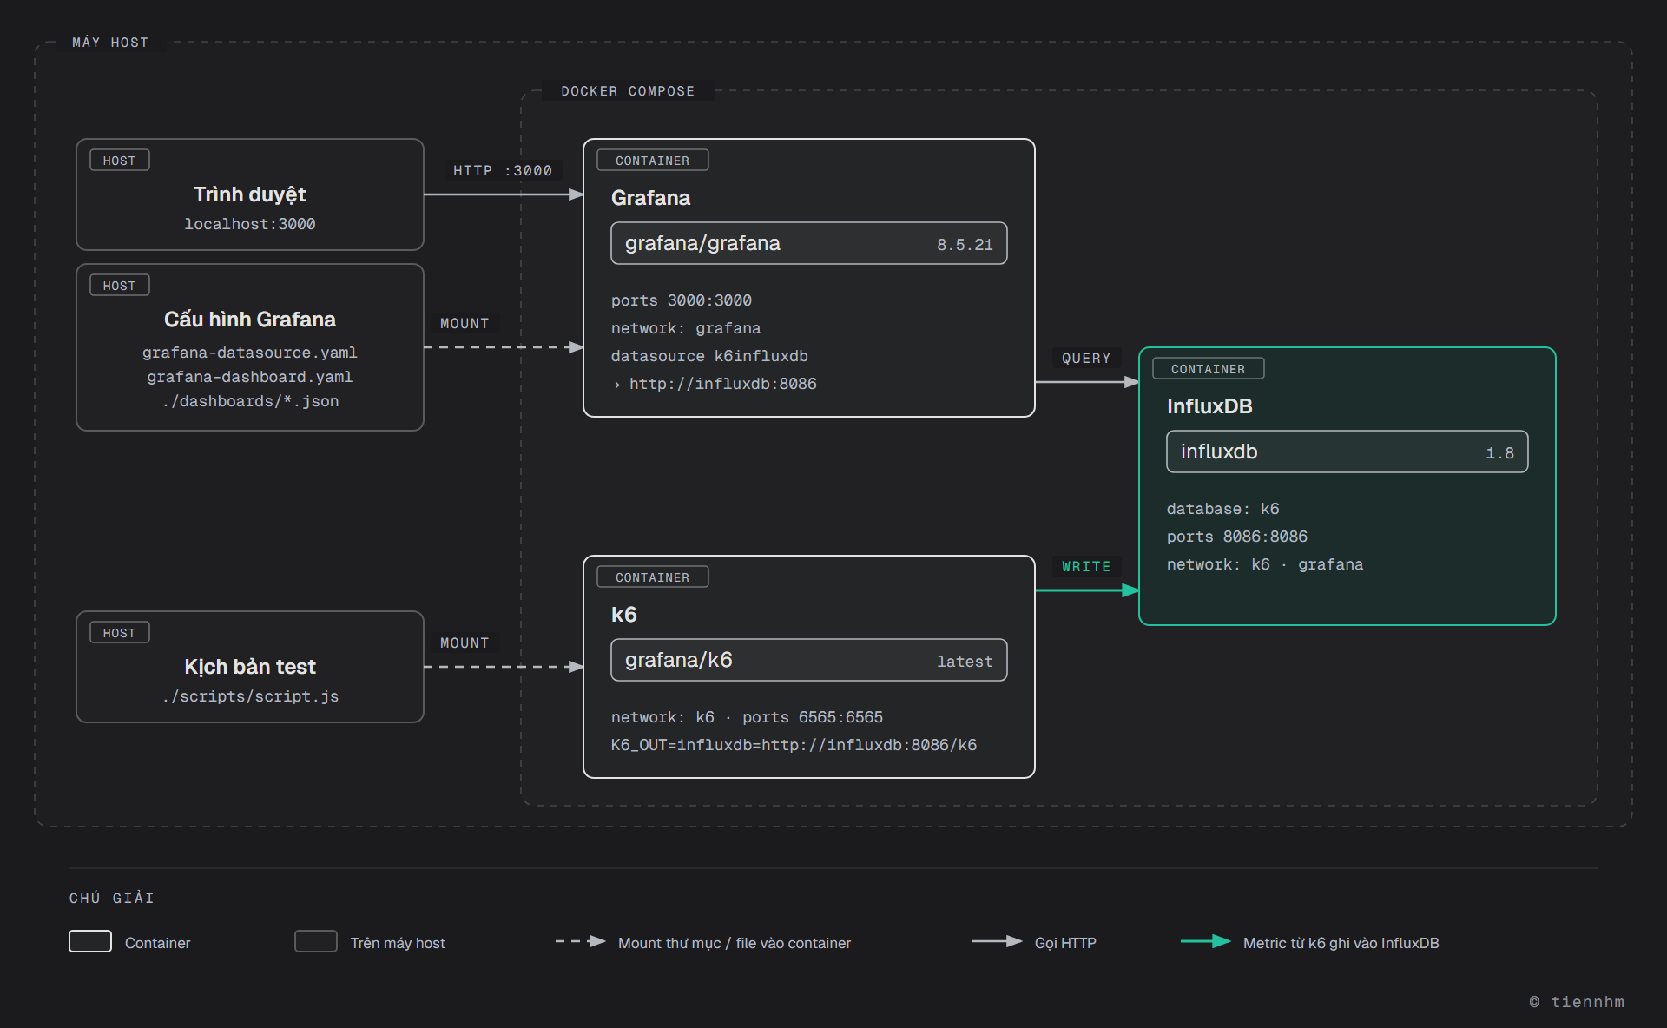Image resolution: width=1667 pixels, height=1028 pixels.
Task: Click 'network: k6 · ports 6565:6565' line
Action: click(747, 717)
